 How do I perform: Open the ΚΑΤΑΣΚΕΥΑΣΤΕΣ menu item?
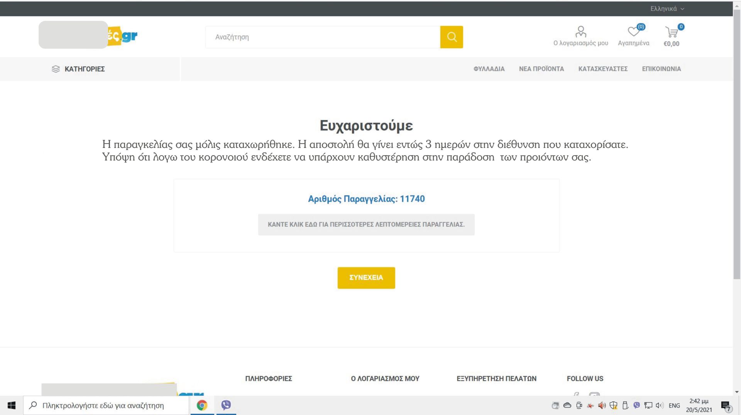[x=602, y=69]
